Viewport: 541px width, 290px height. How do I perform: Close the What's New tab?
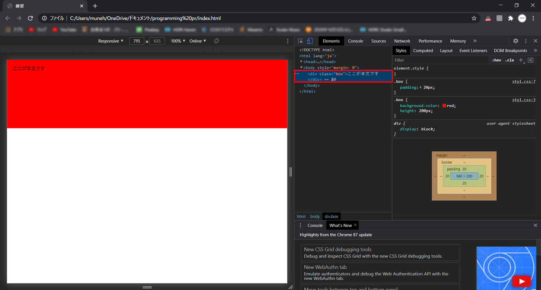355,225
